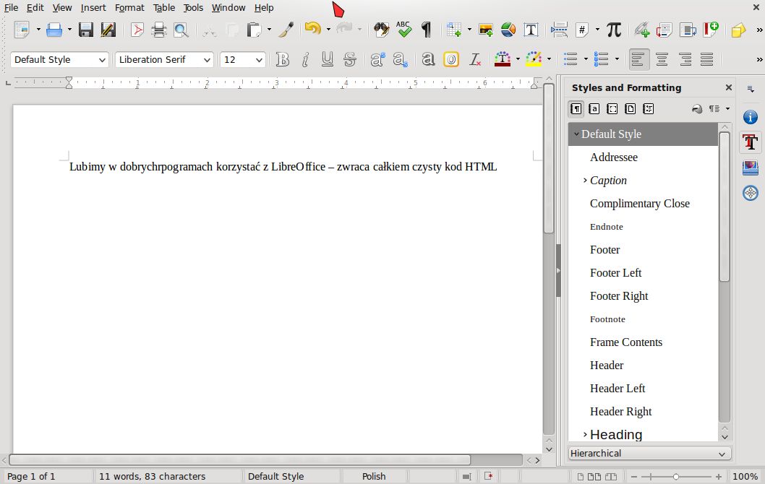
Task: Expand the Caption style tree node
Action: 585,181
